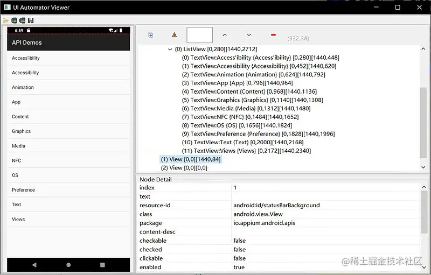Screen dimensions: 431x275
Task: Select the TextView:Access'ibility tree node
Action: (260, 58)
